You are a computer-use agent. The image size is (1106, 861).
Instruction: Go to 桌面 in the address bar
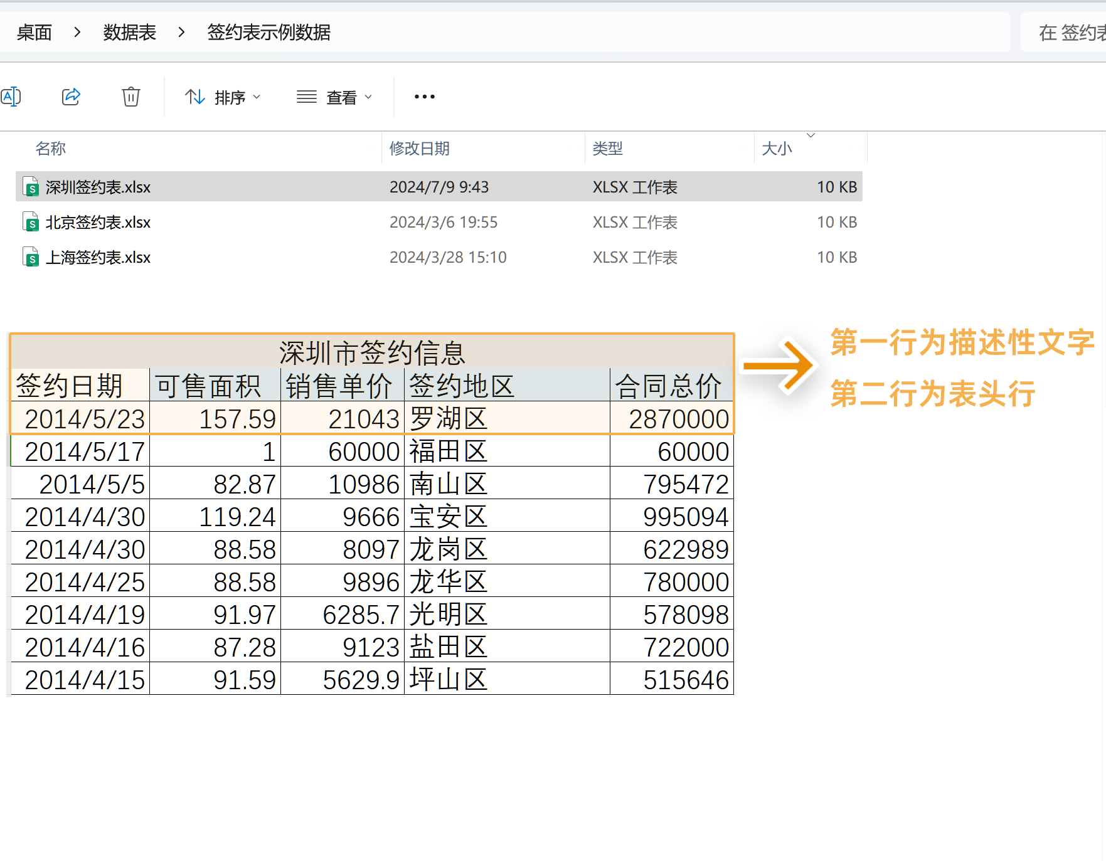pyautogui.click(x=35, y=33)
